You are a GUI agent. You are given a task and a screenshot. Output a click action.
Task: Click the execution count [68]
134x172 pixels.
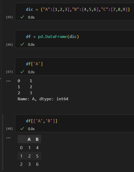point(9,129)
